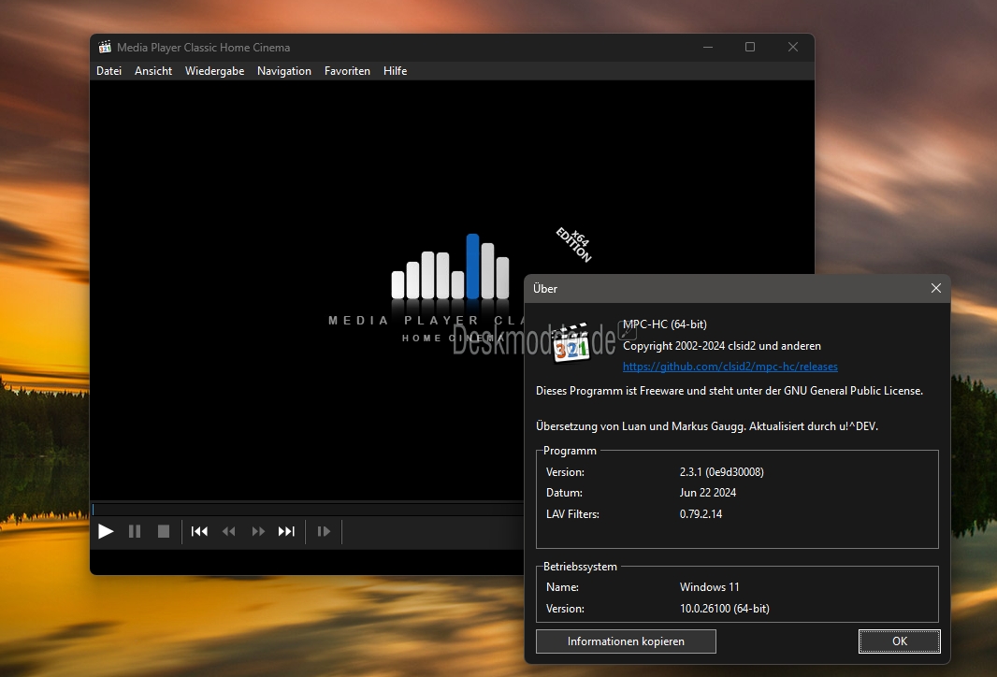Viewport: 997px width, 677px height.
Task: Skip to the next file icon
Action: (x=287, y=531)
